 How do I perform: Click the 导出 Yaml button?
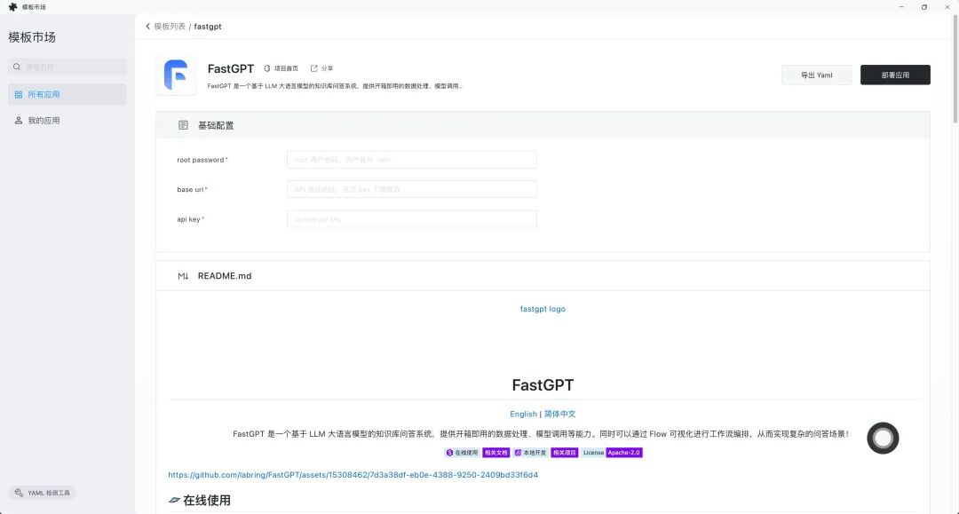tap(817, 75)
